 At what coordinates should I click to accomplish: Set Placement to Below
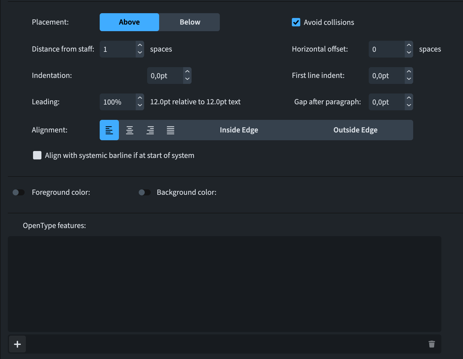coord(190,22)
